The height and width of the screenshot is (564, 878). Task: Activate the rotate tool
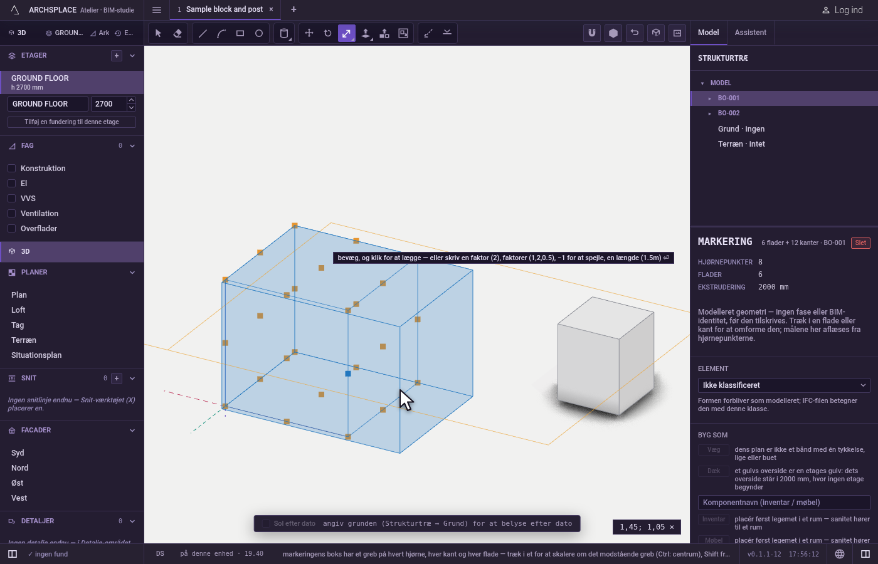click(x=328, y=33)
